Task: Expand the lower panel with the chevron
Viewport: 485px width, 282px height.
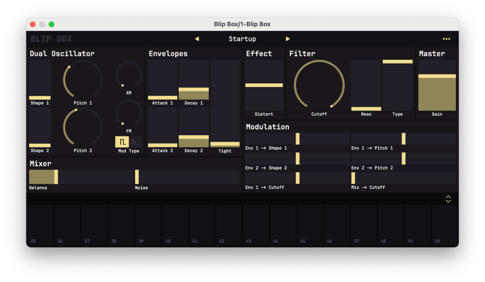Action: pos(448,199)
